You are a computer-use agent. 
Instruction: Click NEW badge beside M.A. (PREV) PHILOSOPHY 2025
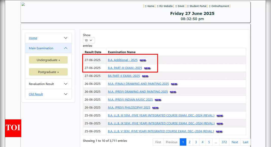155,108
